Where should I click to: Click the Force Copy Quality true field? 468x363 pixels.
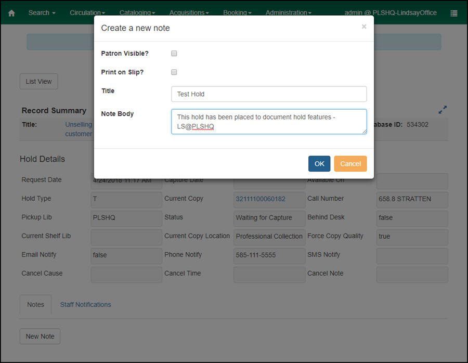[x=412, y=237]
